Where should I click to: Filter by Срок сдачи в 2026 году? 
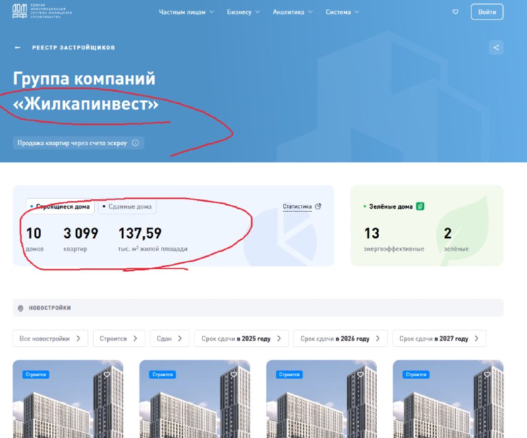coord(341,338)
